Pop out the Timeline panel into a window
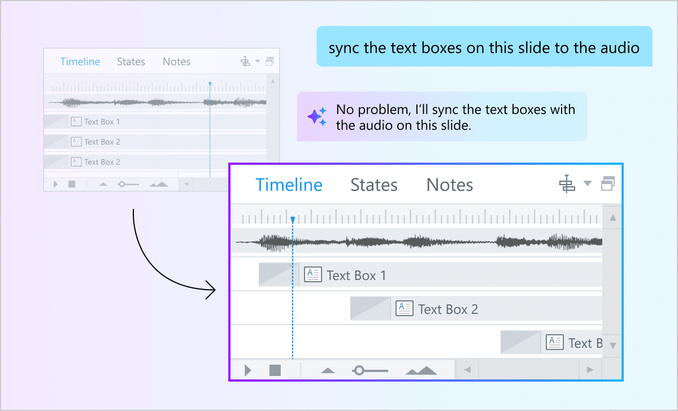The width and height of the screenshot is (678, 411). (x=608, y=183)
